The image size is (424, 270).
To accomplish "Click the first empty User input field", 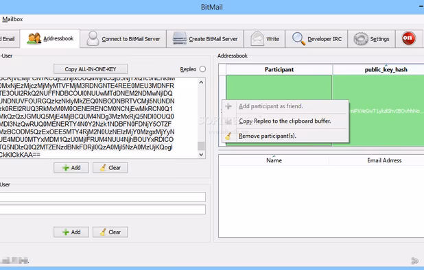I will tap(102, 197).
